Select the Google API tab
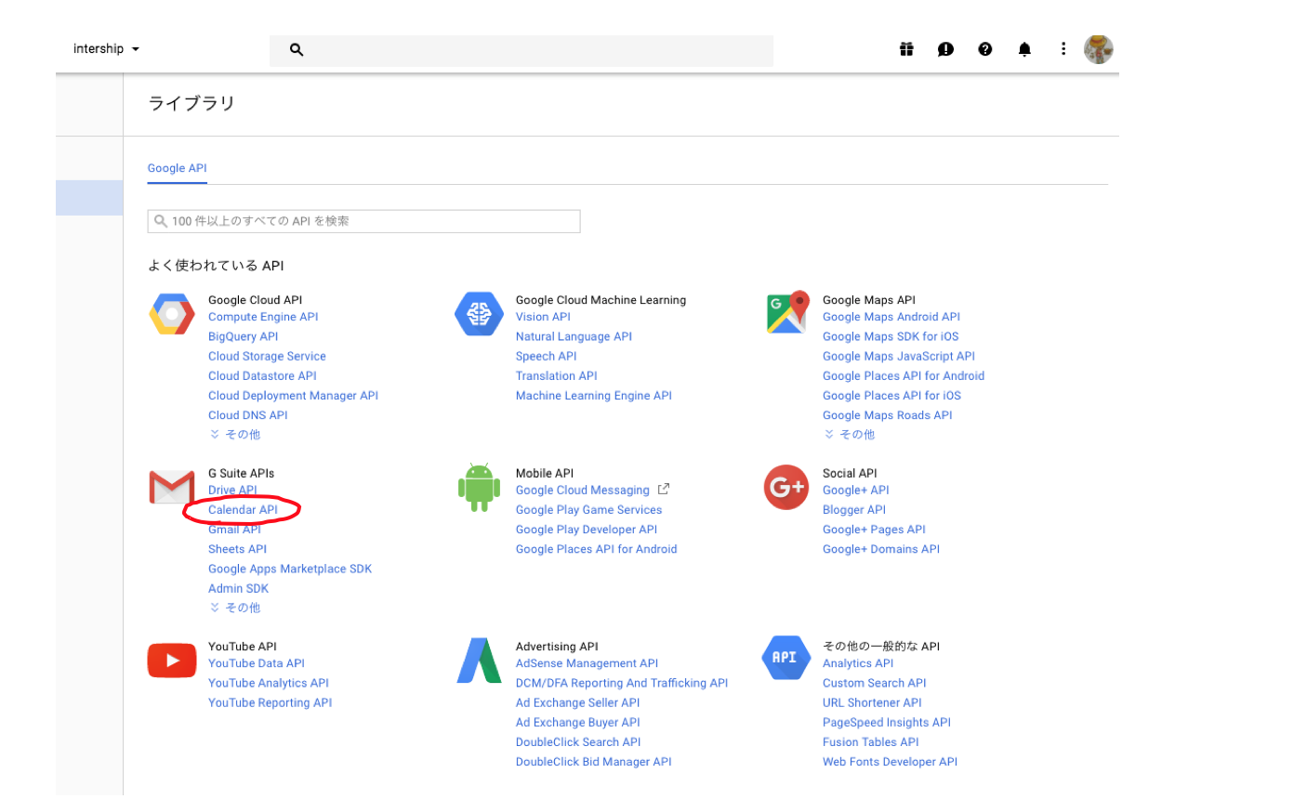 point(178,168)
